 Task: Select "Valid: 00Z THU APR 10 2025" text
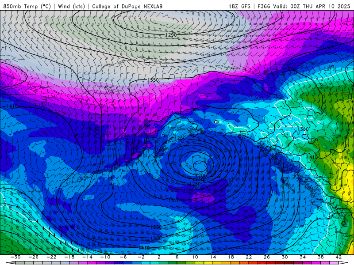(312, 6)
